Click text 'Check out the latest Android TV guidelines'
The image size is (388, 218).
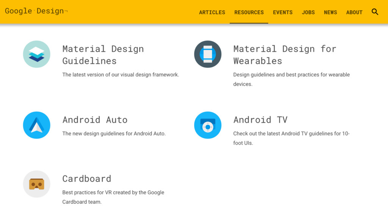283,134
